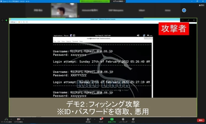Click the red leave meeting button
The image size is (206, 124).
[x=201, y=120]
